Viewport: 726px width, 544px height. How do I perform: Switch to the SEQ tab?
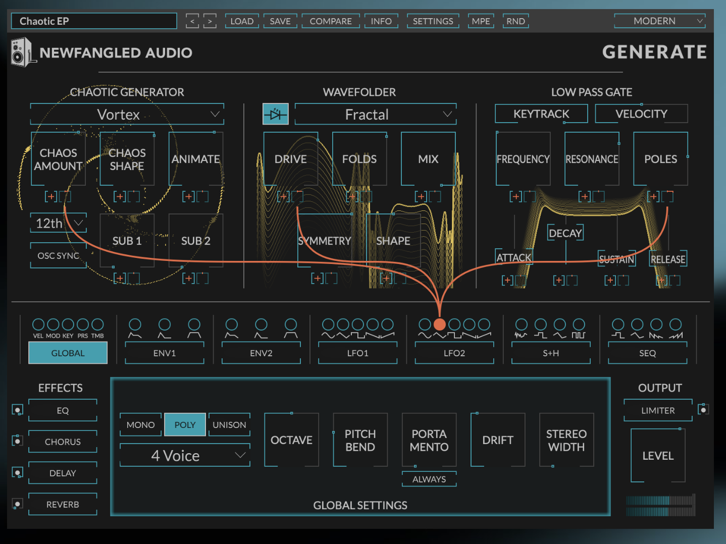click(x=648, y=353)
